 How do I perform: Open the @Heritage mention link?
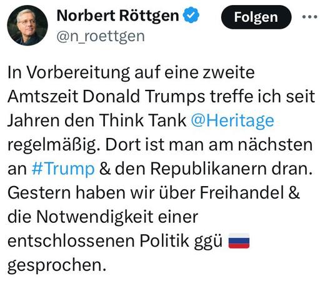(232, 121)
